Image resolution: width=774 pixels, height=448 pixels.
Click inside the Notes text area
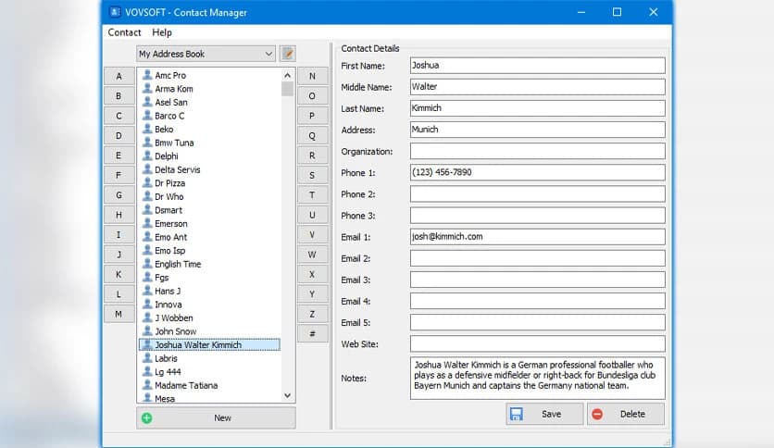[538, 378]
